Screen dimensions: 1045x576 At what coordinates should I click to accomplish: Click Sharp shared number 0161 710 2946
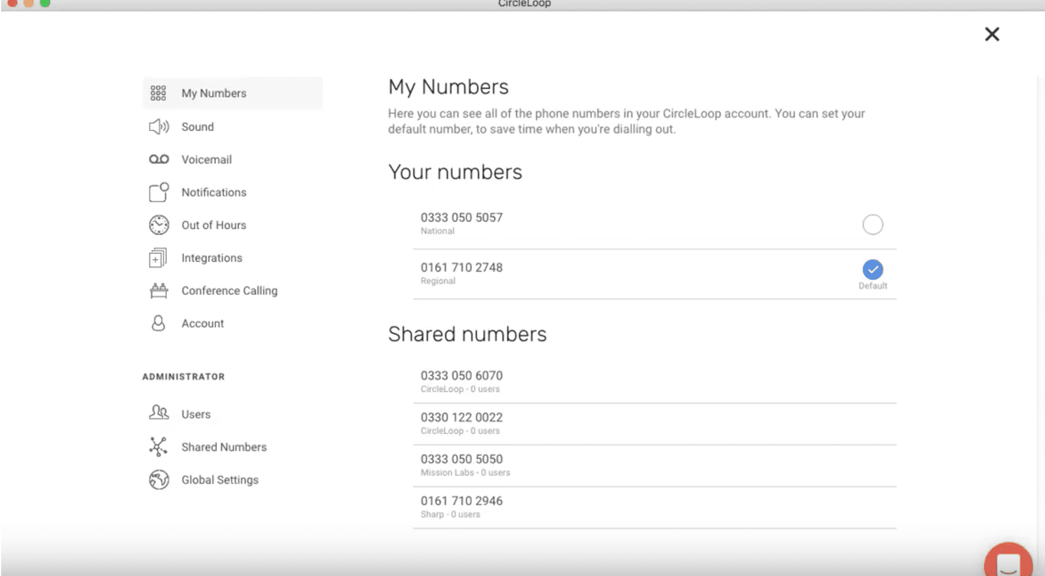tap(462, 501)
